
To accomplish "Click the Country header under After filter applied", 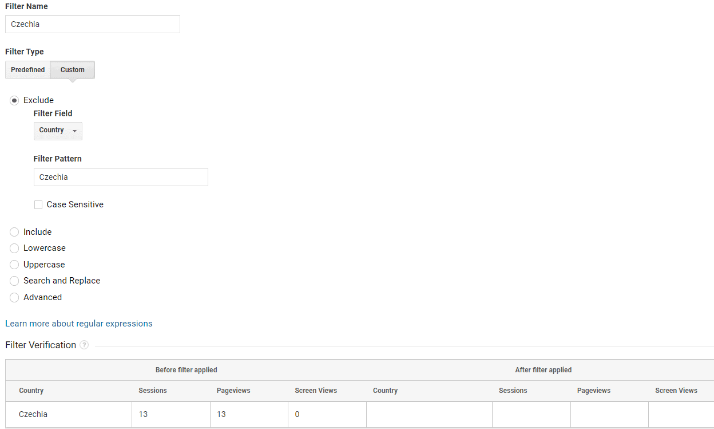I will point(385,391).
